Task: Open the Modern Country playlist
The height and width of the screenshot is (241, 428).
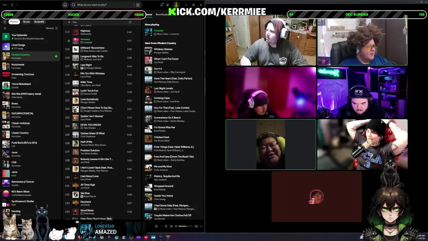Action: [30, 56]
